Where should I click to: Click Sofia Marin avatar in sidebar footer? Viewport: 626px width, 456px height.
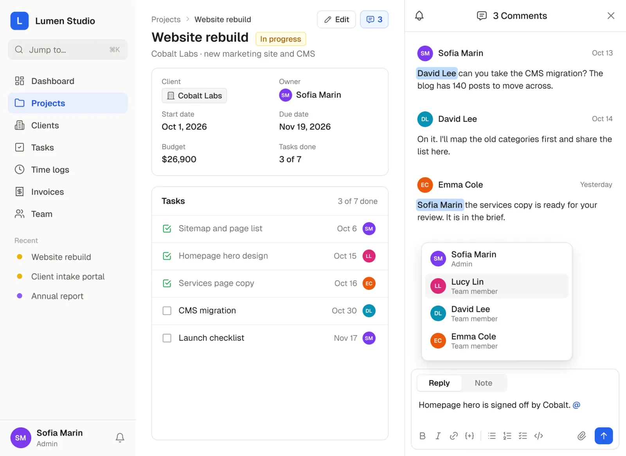[20, 438]
